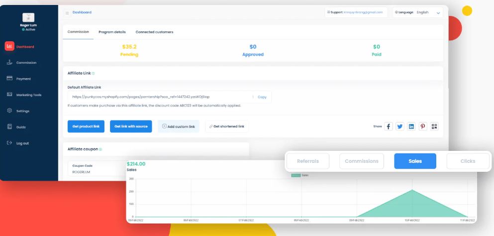Viewport: 494px width, 236px height.
Task: Open the Language dropdown arrow
Action: click(438, 13)
